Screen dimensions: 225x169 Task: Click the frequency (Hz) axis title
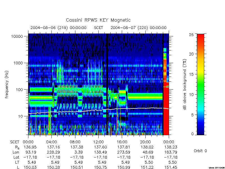pos(7,84)
